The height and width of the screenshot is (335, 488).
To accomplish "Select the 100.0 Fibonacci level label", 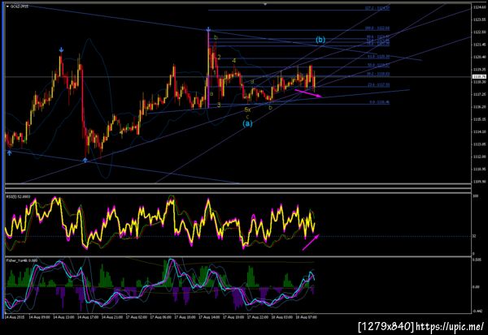I will pyautogui.click(x=377, y=28).
